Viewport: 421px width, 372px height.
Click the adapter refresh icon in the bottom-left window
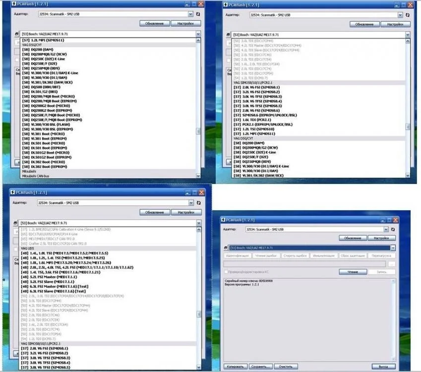tap(199, 203)
